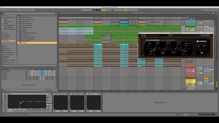Image resolution: width=219 pixels, height=123 pixels.
Task: Select the Audio Effects browser category
Action: tap(7, 37)
